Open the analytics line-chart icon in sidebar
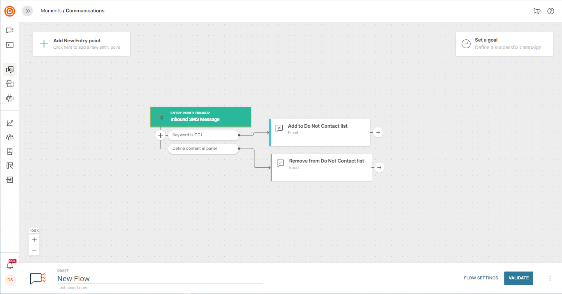Image resolution: width=562 pixels, height=294 pixels. [x=10, y=123]
